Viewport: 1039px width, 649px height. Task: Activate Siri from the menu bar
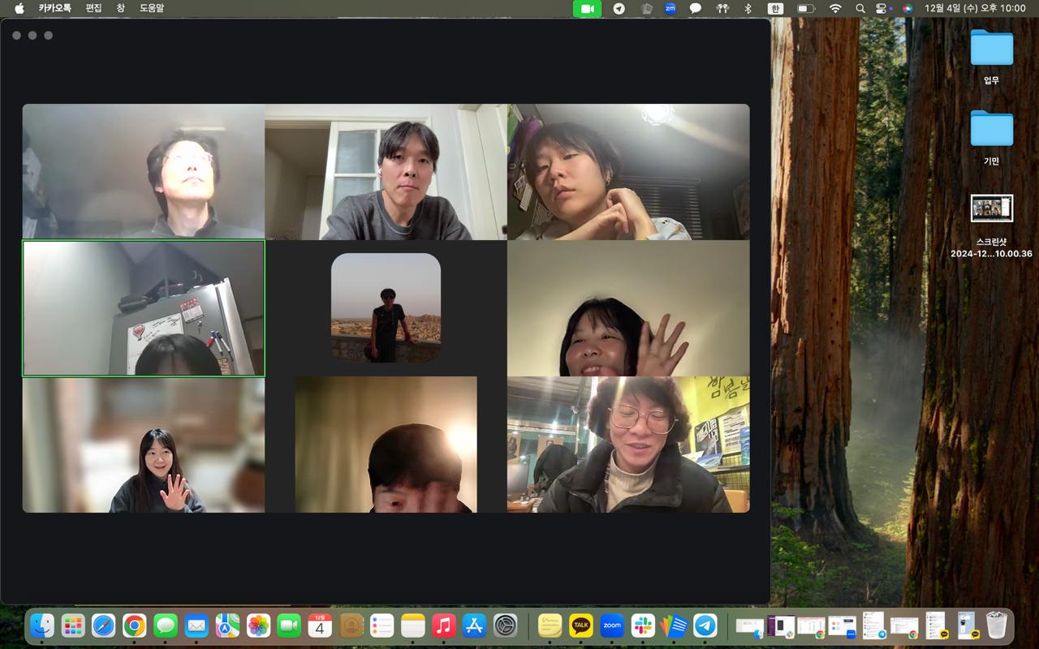pos(908,8)
